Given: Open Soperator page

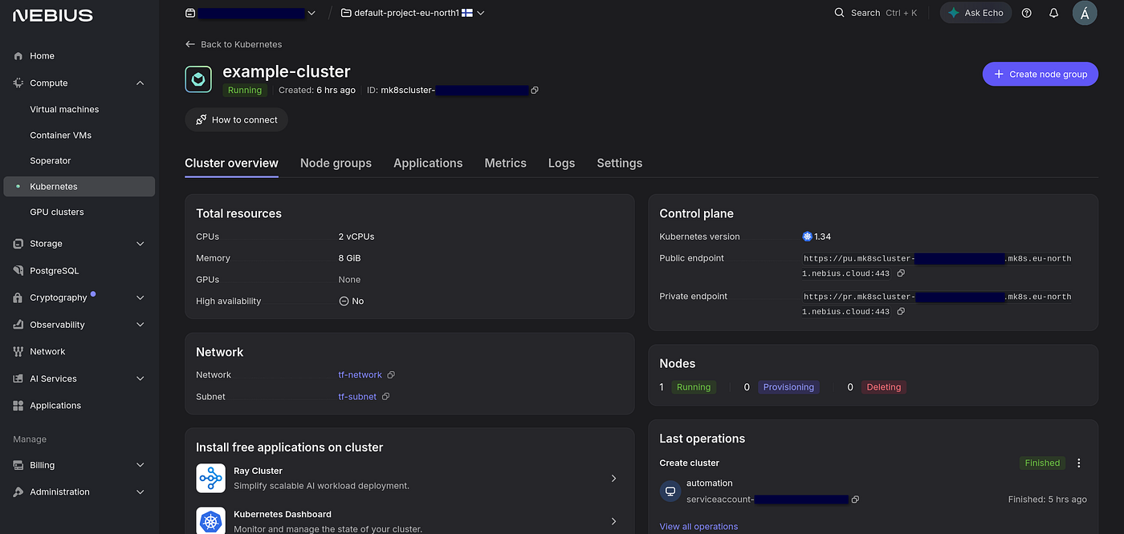Looking at the screenshot, I should [51, 160].
